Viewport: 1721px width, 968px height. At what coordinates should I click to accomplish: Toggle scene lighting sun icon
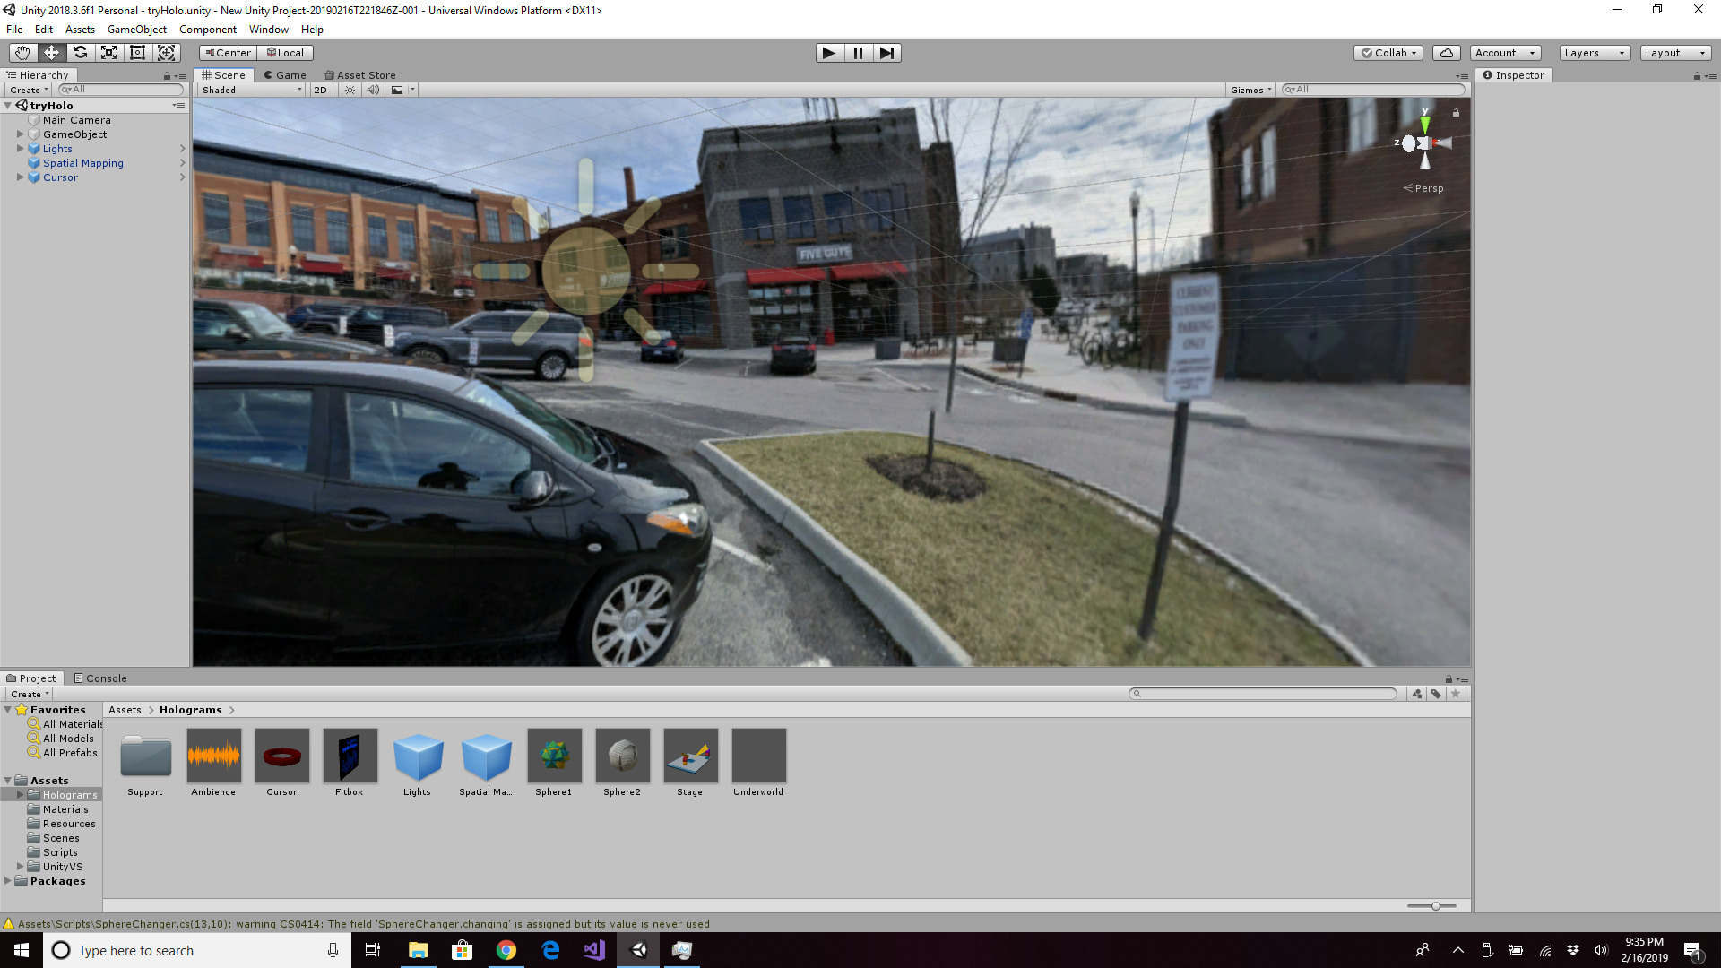pyautogui.click(x=350, y=90)
